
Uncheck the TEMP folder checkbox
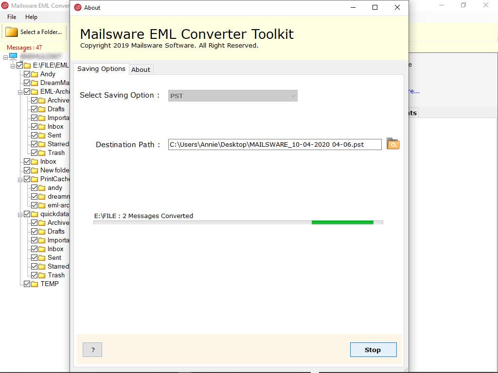[27, 284]
